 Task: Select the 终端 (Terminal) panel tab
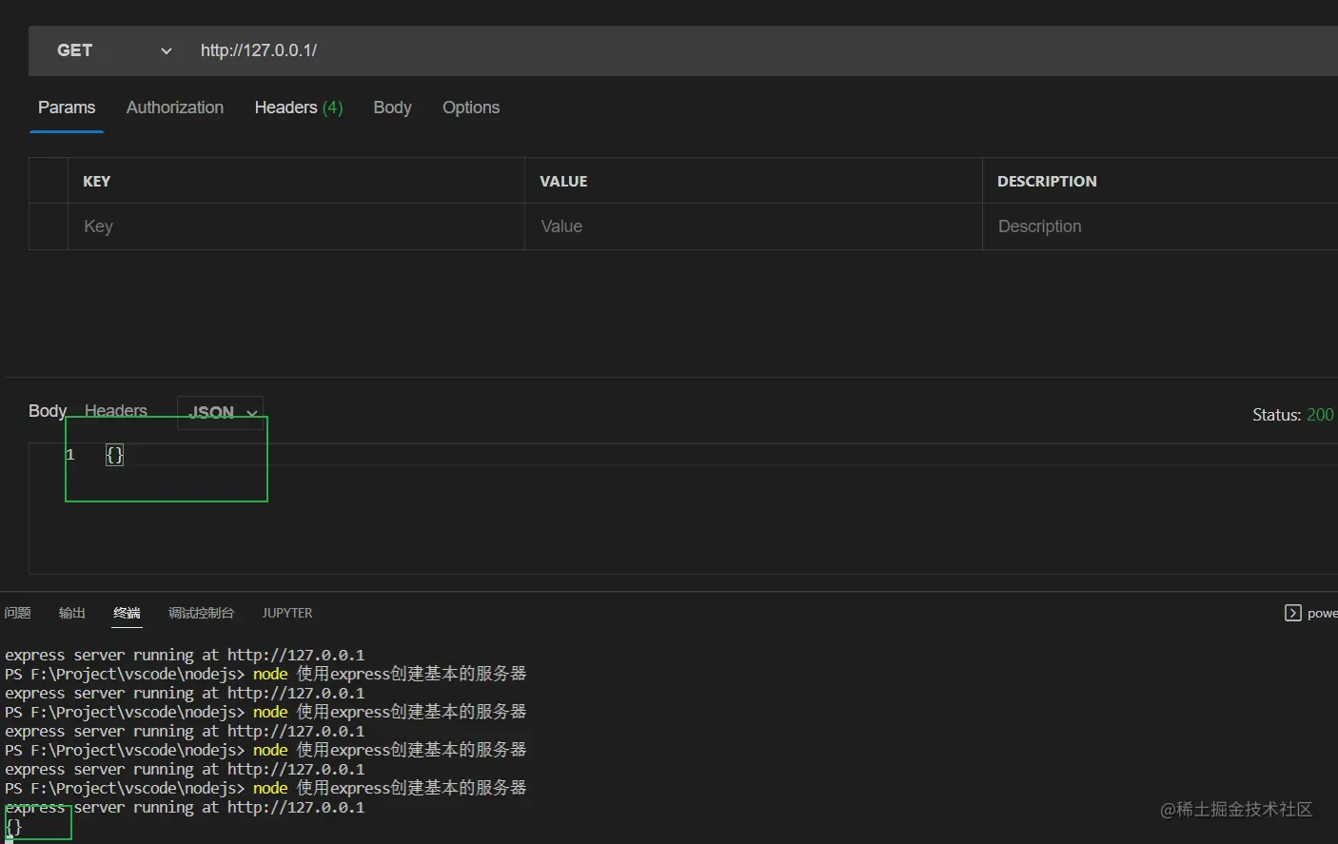127,613
